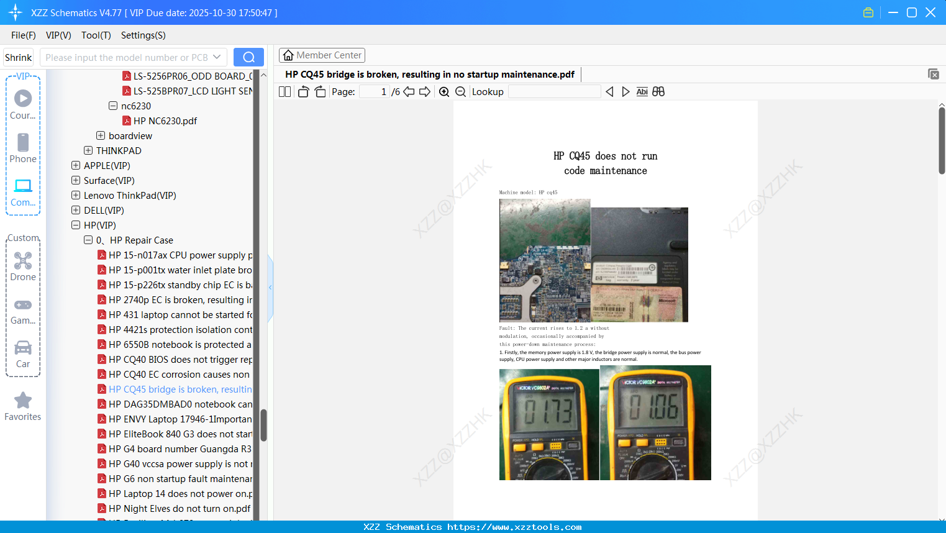This screenshot has width=946, height=533.
Task: Go to next page arrow
Action: pos(425,92)
